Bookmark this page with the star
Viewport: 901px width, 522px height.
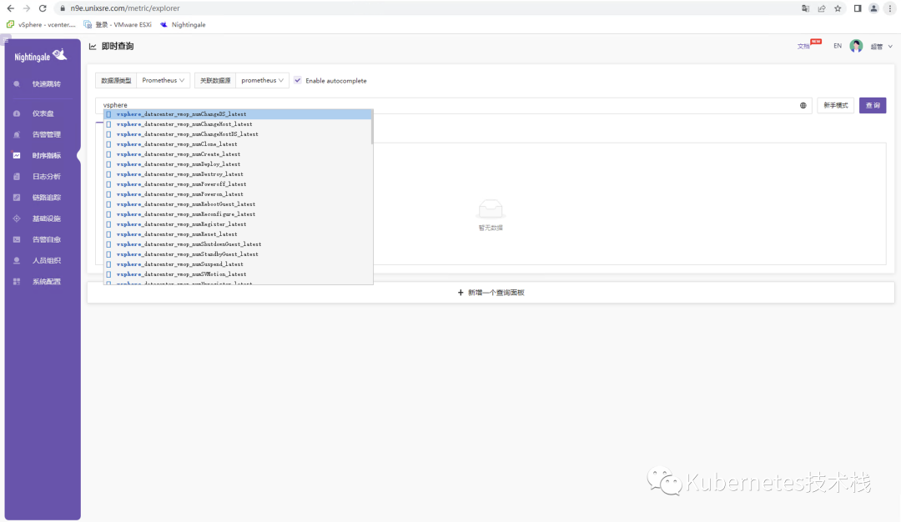coord(838,8)
